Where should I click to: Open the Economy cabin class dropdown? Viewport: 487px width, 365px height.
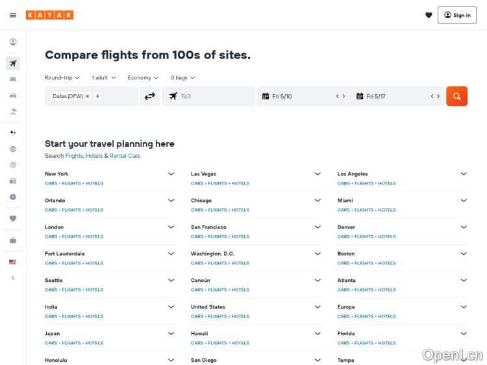(x=143, y=78)
